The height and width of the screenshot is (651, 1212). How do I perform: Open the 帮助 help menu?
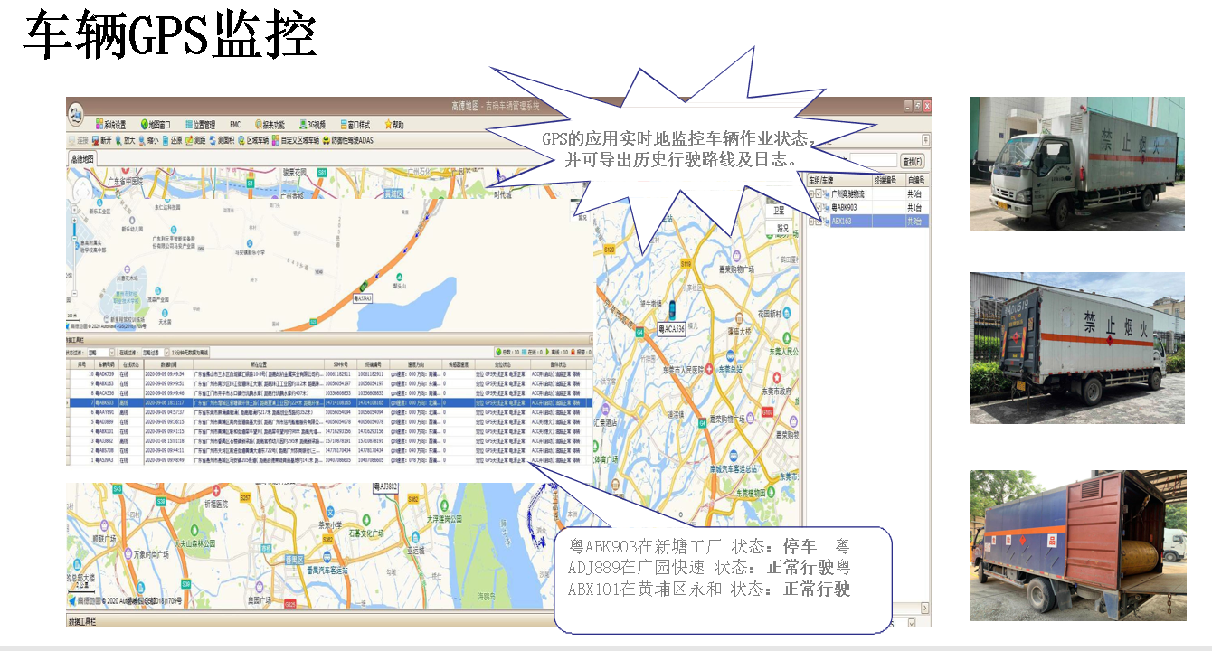click(395, 125)
